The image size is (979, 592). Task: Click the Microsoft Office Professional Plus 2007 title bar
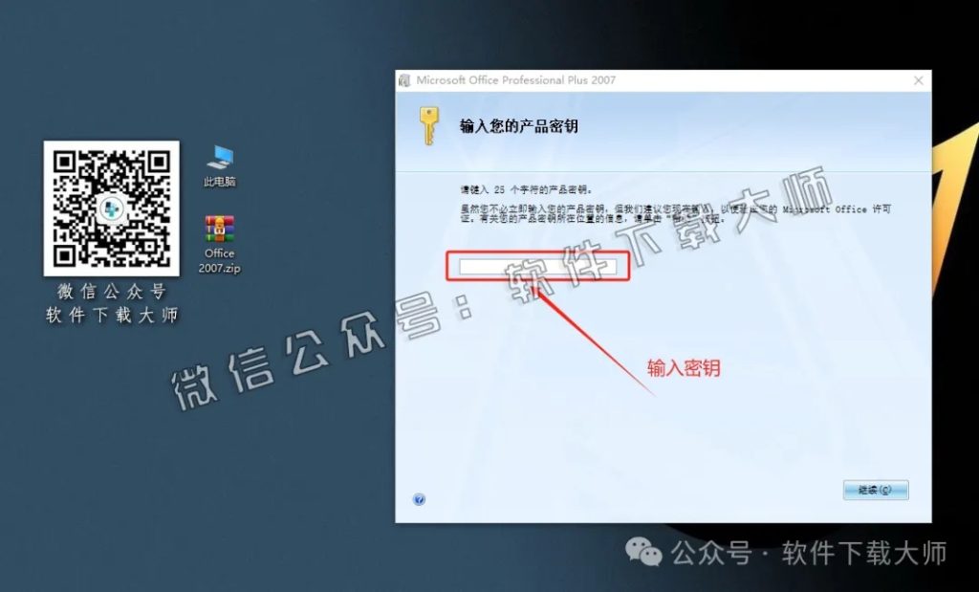click(x=574, y=80)
